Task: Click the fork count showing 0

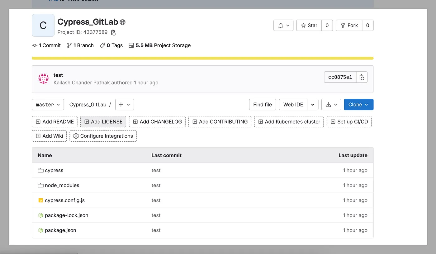Action: [367, 26]
